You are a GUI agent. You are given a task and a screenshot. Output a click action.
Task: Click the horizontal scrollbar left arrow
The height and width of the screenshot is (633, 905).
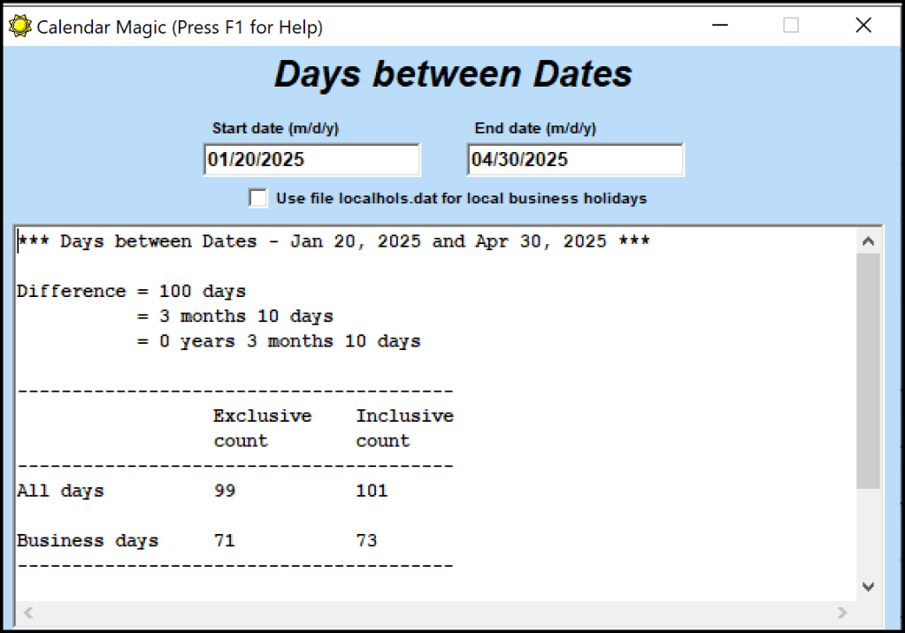pyautogui.click(x=27, y=612)
